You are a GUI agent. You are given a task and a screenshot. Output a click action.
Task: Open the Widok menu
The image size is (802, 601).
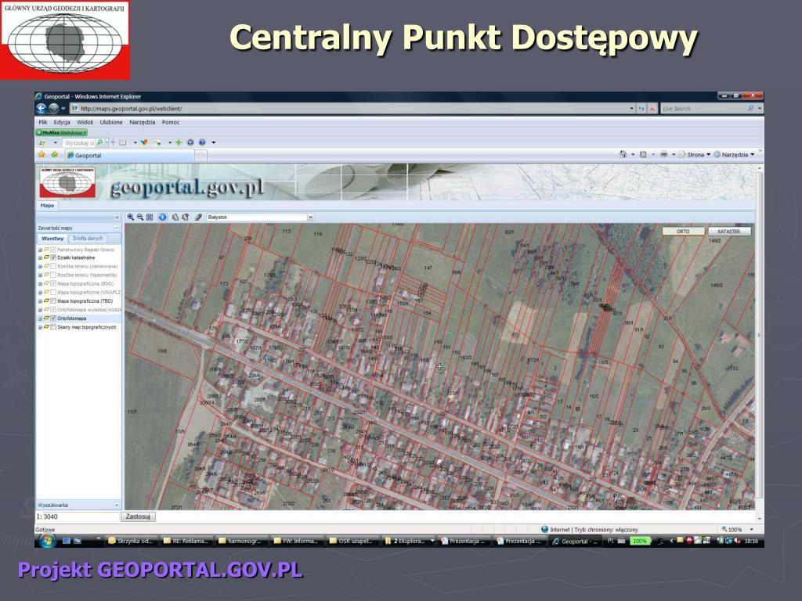point(85,122)
